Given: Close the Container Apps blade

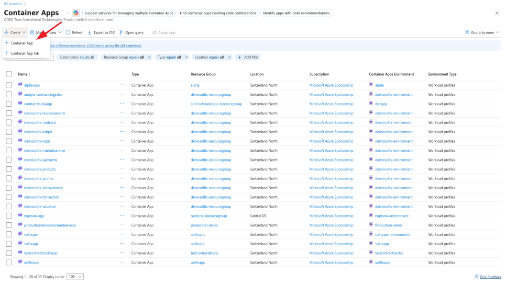Looking at the screenshot, I should pyautogui.click(x=496, y=13).
